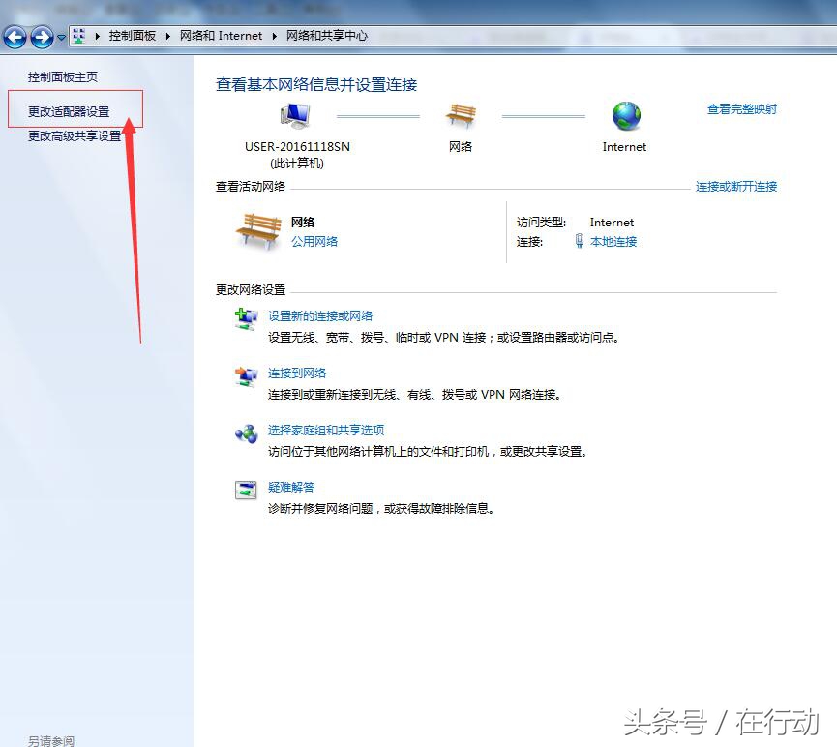Click the network icon in the address bar
This screenshot has width=837, height=747.
80,36
